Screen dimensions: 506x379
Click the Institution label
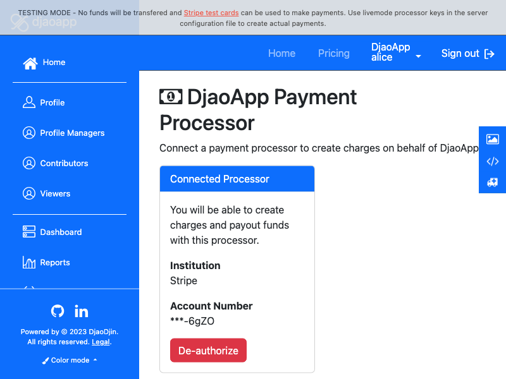pyautogui.click(x=195, y=265)
